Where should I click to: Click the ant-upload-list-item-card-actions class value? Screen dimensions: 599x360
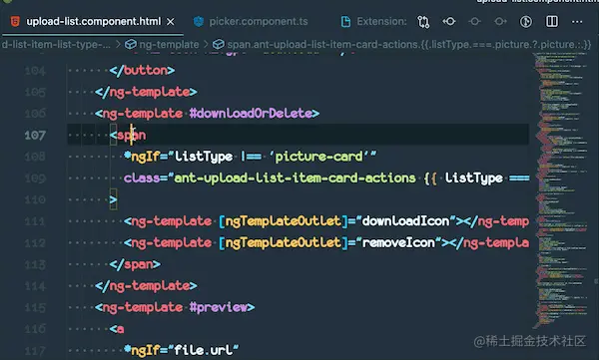point(295,178)
